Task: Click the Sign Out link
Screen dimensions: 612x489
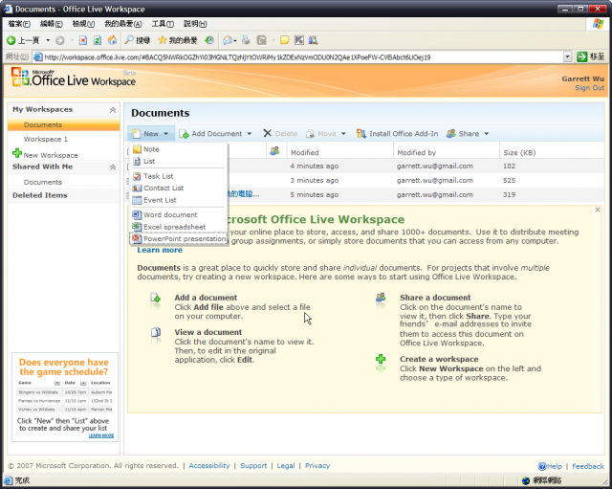Action: 589,88
